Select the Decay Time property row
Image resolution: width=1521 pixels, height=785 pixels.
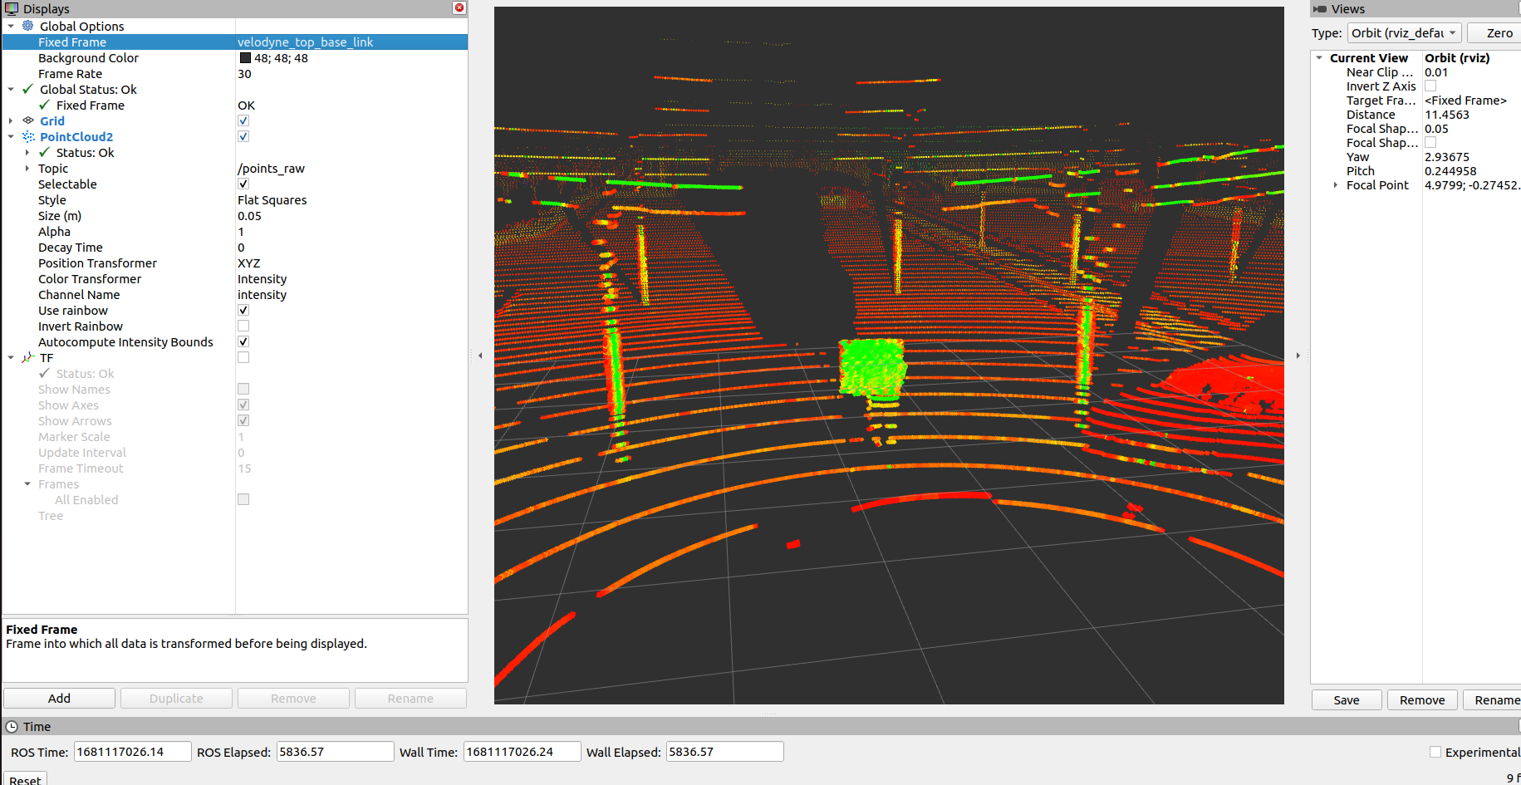[235, 247]
